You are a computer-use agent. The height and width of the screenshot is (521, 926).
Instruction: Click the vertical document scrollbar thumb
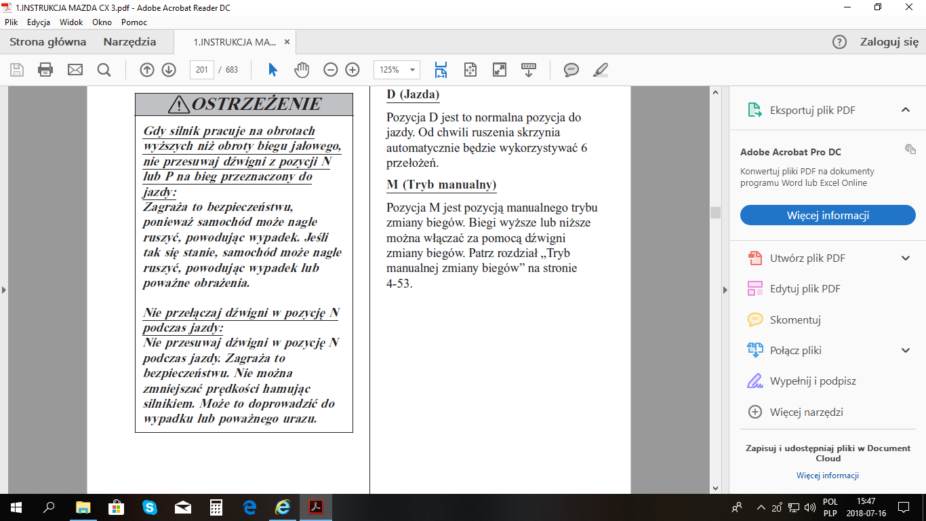715,212
